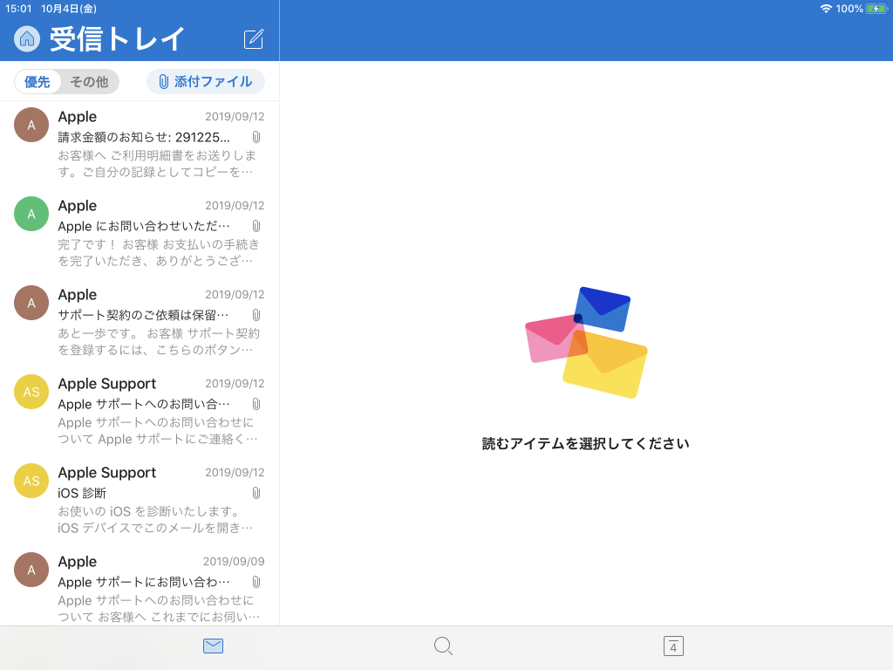Open the Apple email 請求金額のお知らせ

[x=140, y=146]
